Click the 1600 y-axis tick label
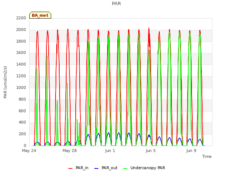 [x=21, y=53]
